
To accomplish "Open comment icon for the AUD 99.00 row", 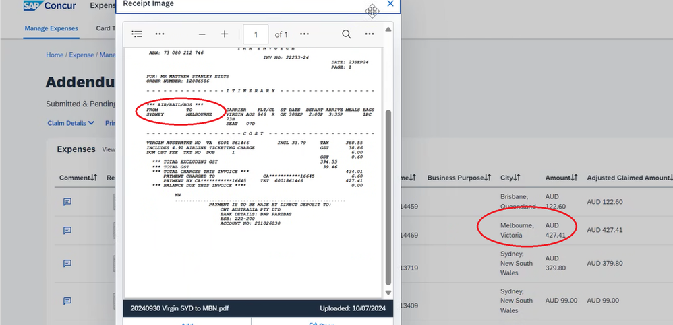I will (x=67, y=301).
